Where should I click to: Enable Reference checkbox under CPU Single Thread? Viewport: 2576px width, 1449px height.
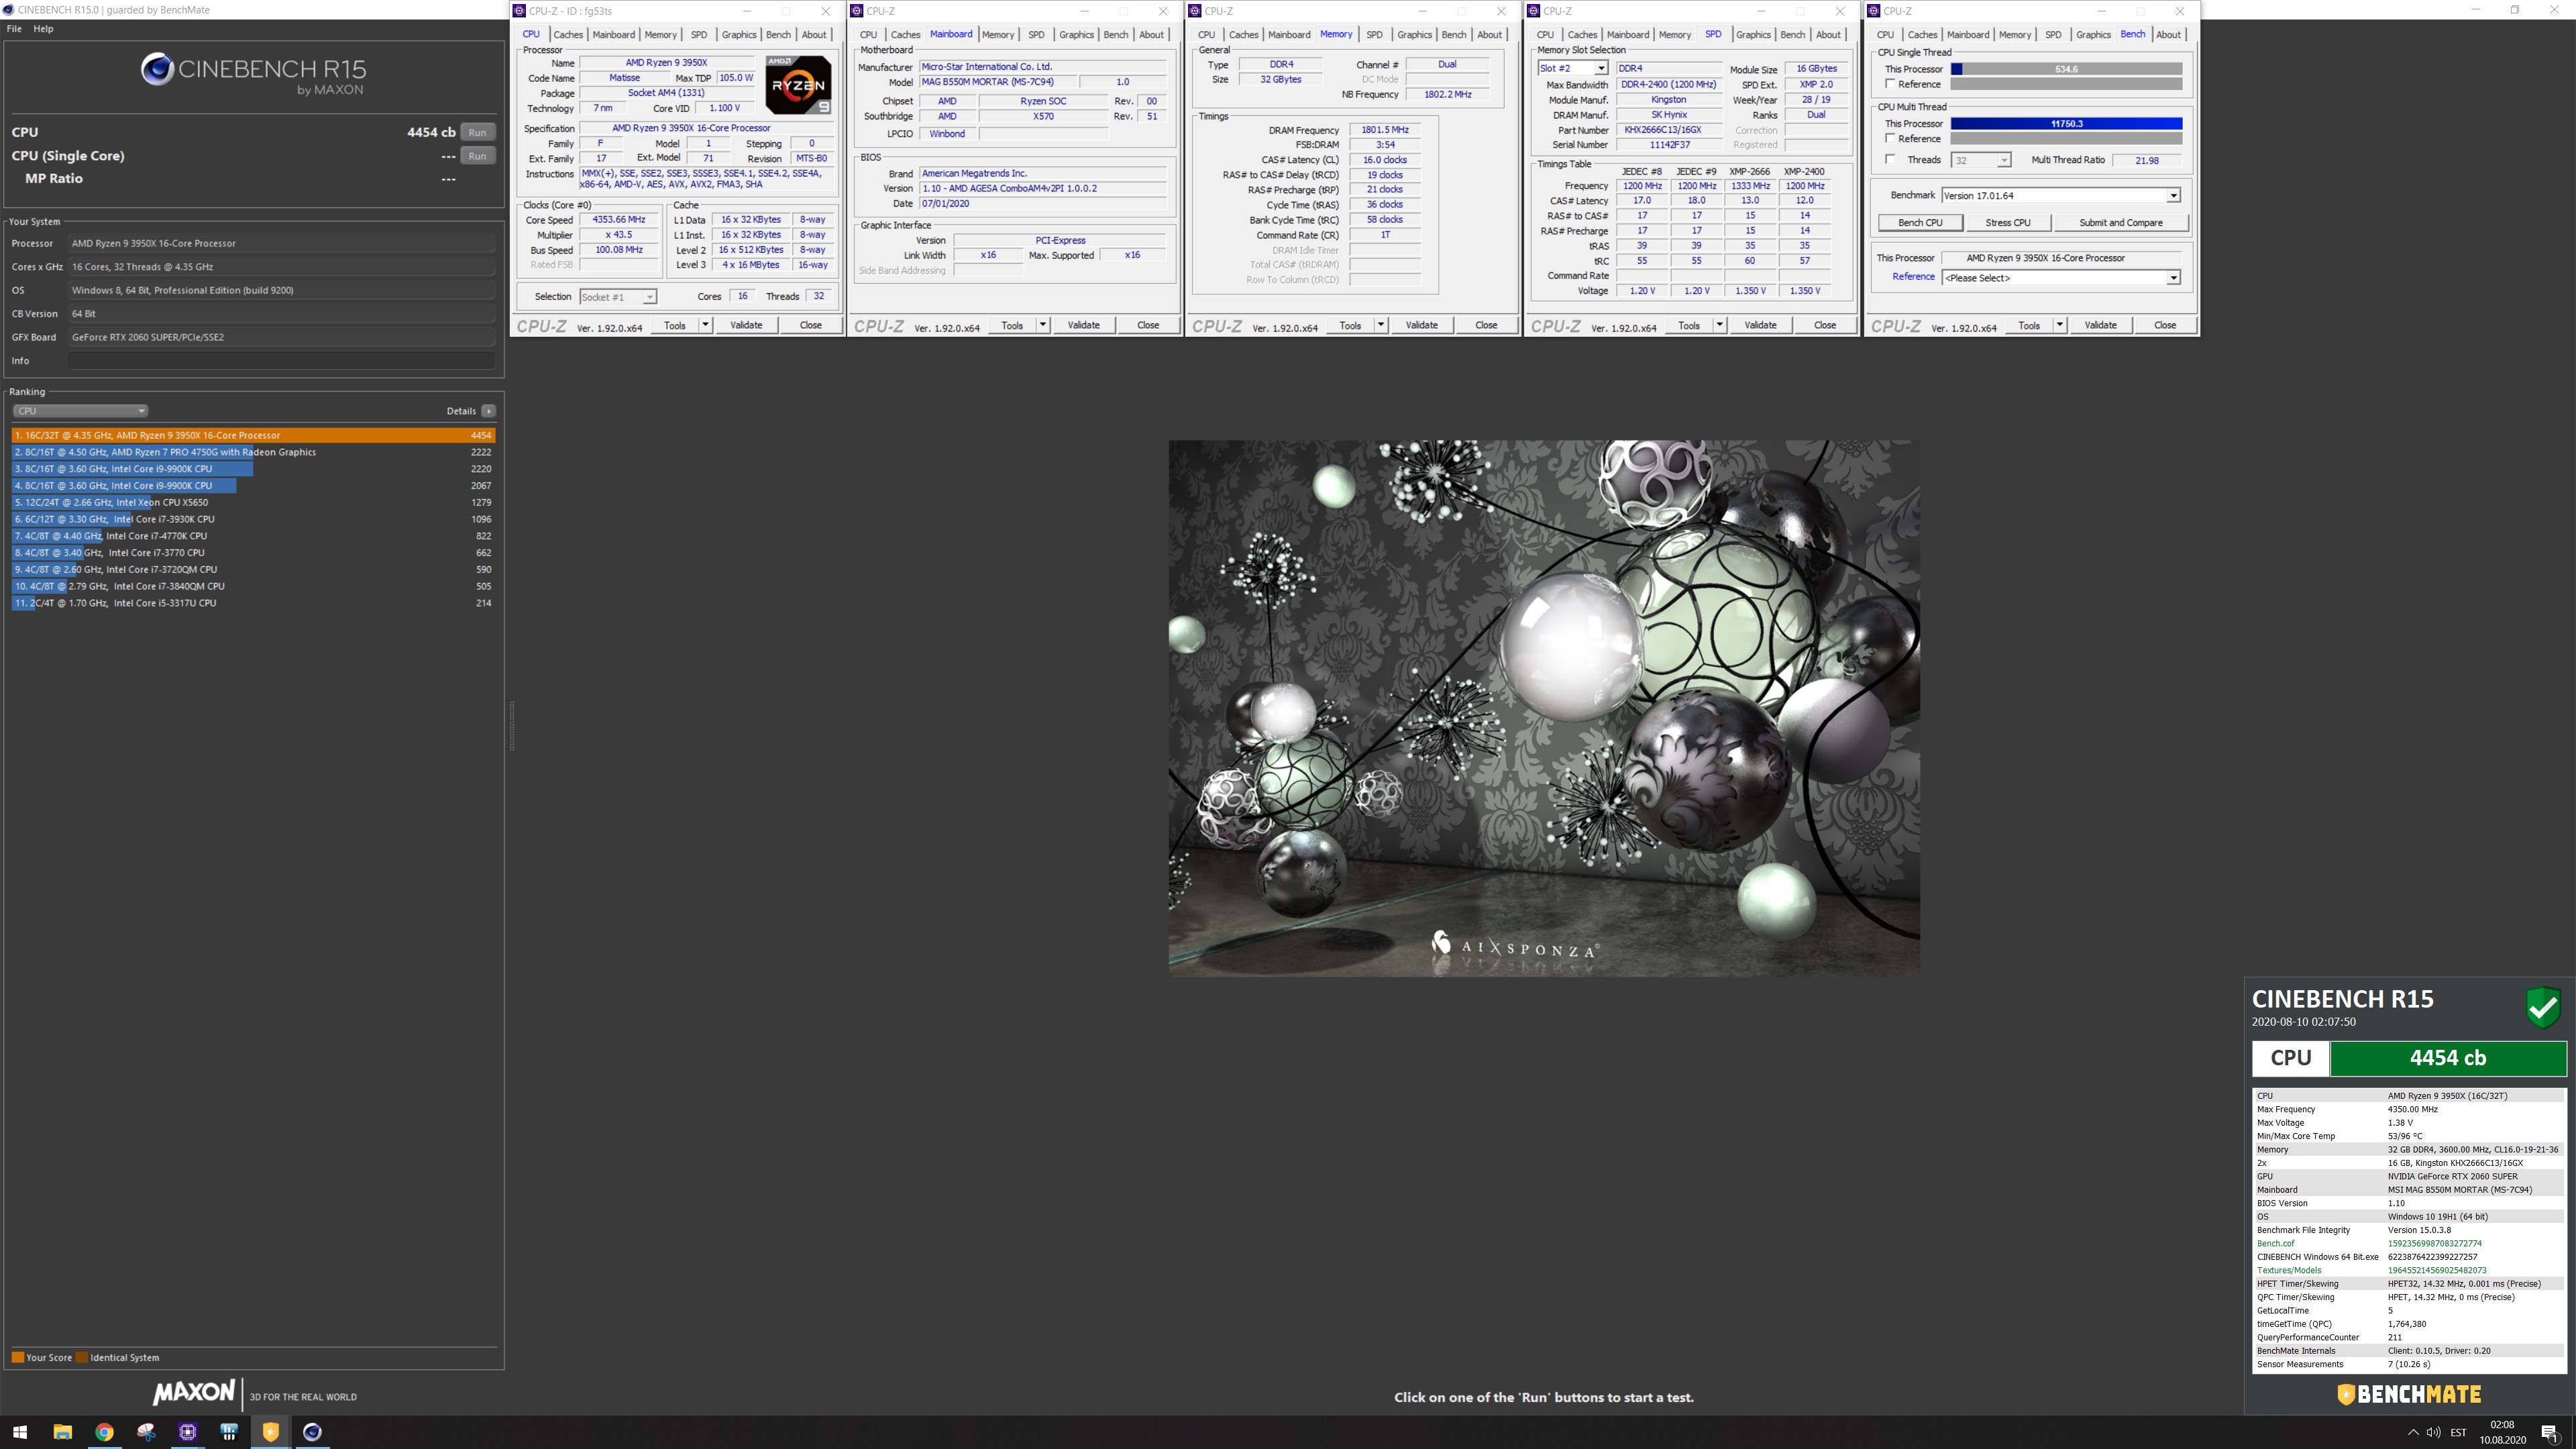[x=1890, y=84]
